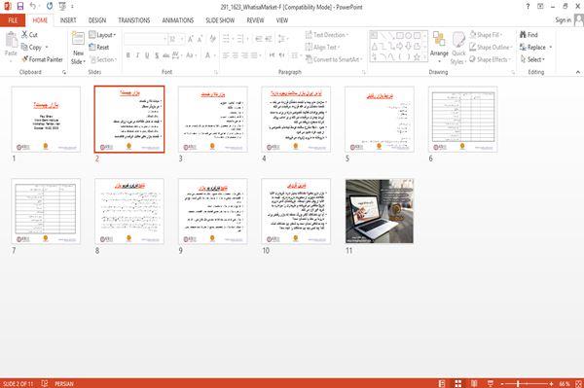Switch to the INSERT tab
584x388 pixels.
tap(68, 20)
